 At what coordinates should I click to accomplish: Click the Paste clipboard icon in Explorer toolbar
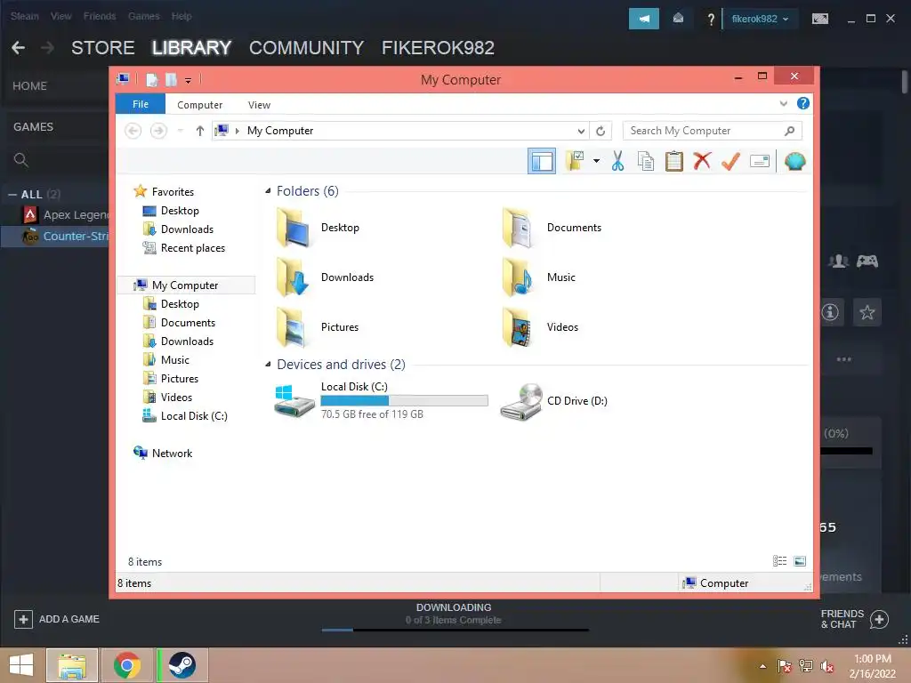point(674,161)
